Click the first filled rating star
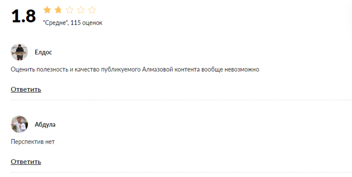This screenshot has width=352, height=177. point(47,10)
